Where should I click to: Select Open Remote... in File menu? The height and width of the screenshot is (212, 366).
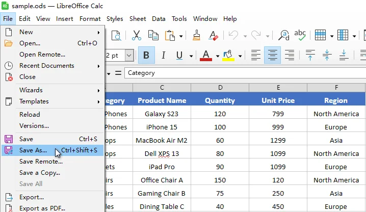click(53, 55)
